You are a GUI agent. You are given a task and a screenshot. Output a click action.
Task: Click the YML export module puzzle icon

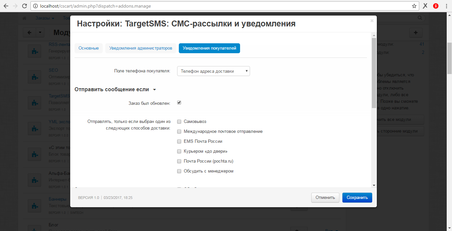[x=34, y=128]
